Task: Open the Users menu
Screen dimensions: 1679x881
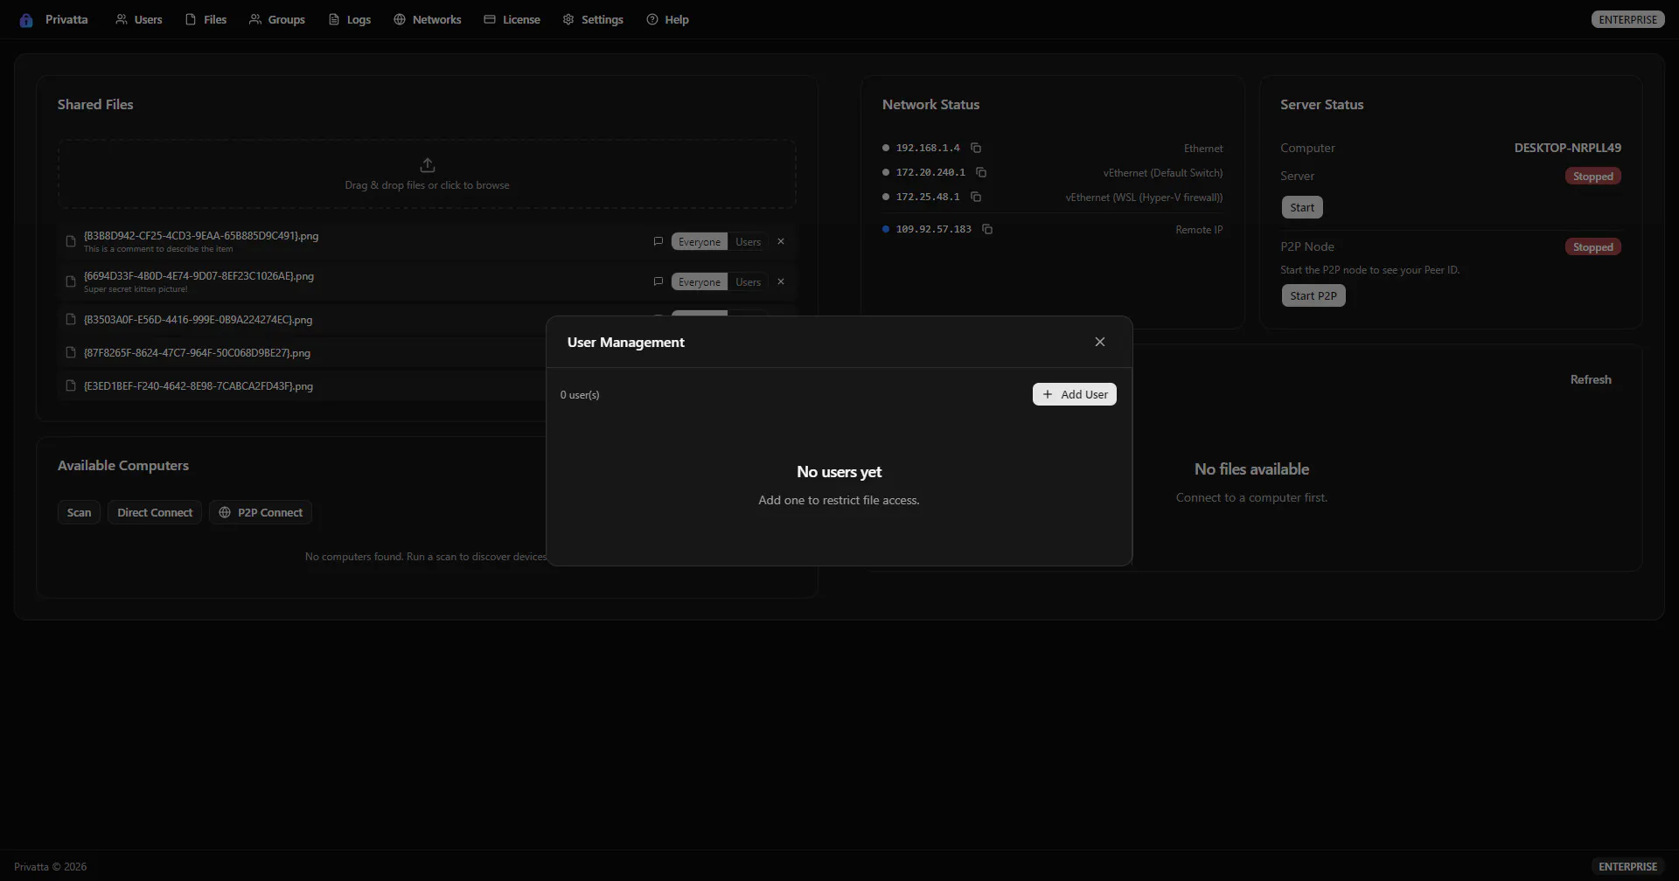Action: tap(139, 19)
